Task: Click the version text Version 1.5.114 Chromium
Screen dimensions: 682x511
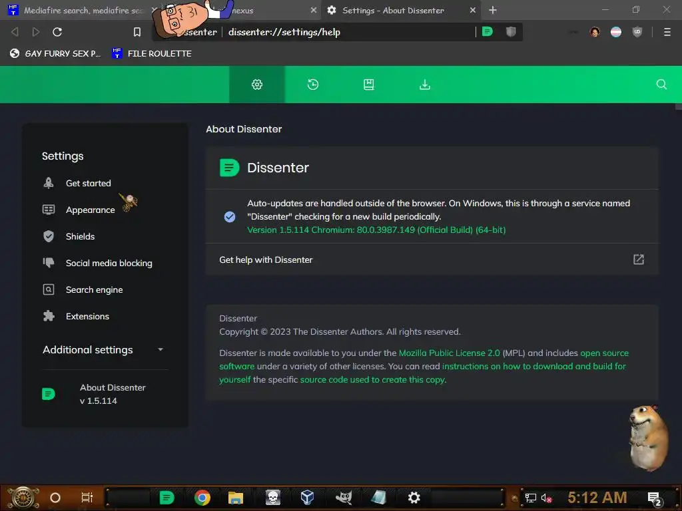Action: point(376,230)
